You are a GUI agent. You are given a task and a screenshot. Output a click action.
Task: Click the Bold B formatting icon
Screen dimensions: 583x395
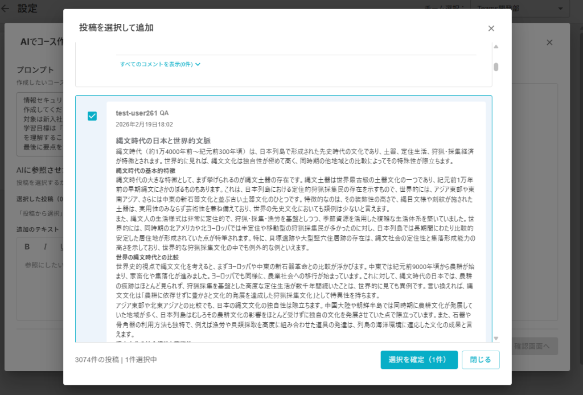pos(27,246)
